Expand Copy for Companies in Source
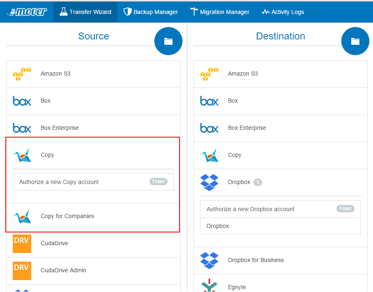The height and width of the screenshot is (292, 373). (x=93, y=216)
